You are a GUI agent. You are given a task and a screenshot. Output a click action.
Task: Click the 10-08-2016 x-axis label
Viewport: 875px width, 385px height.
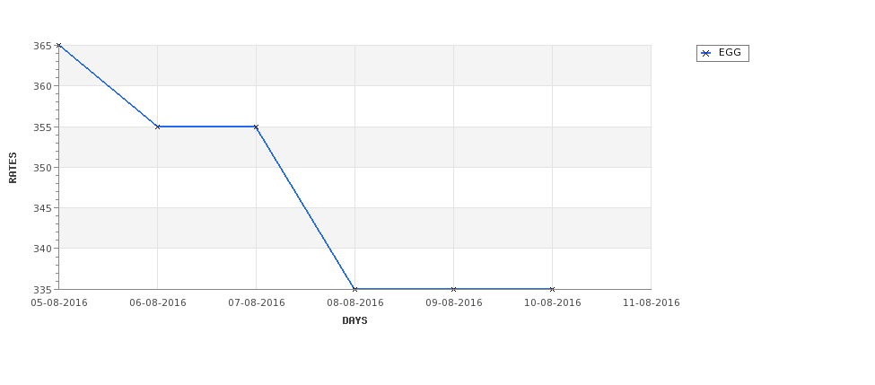pyautogui.click(x=553, y=302)
